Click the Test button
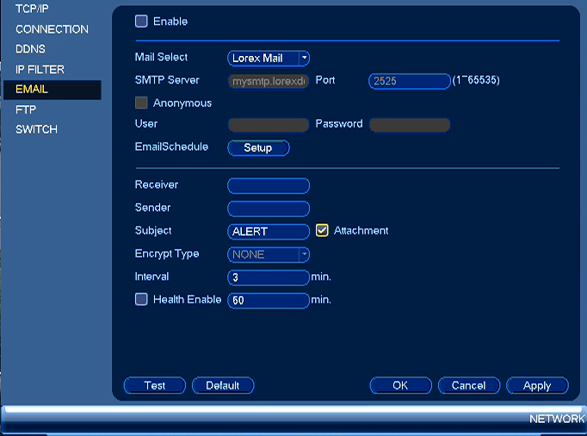This screenshot has height=436, width=587. [155, 385]
